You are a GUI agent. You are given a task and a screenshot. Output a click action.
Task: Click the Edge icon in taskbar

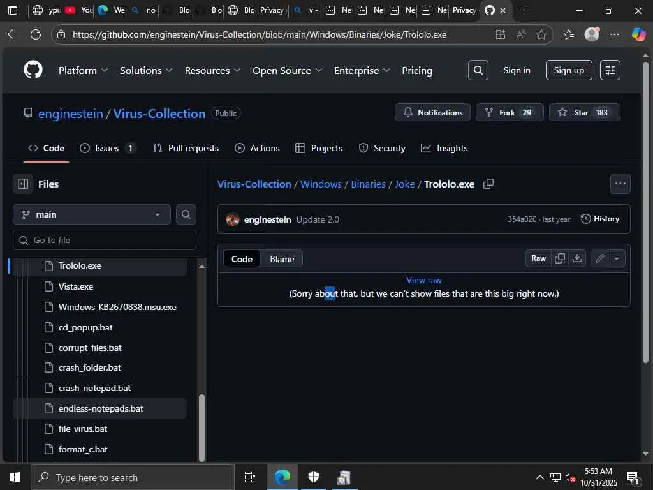(282, 477)
